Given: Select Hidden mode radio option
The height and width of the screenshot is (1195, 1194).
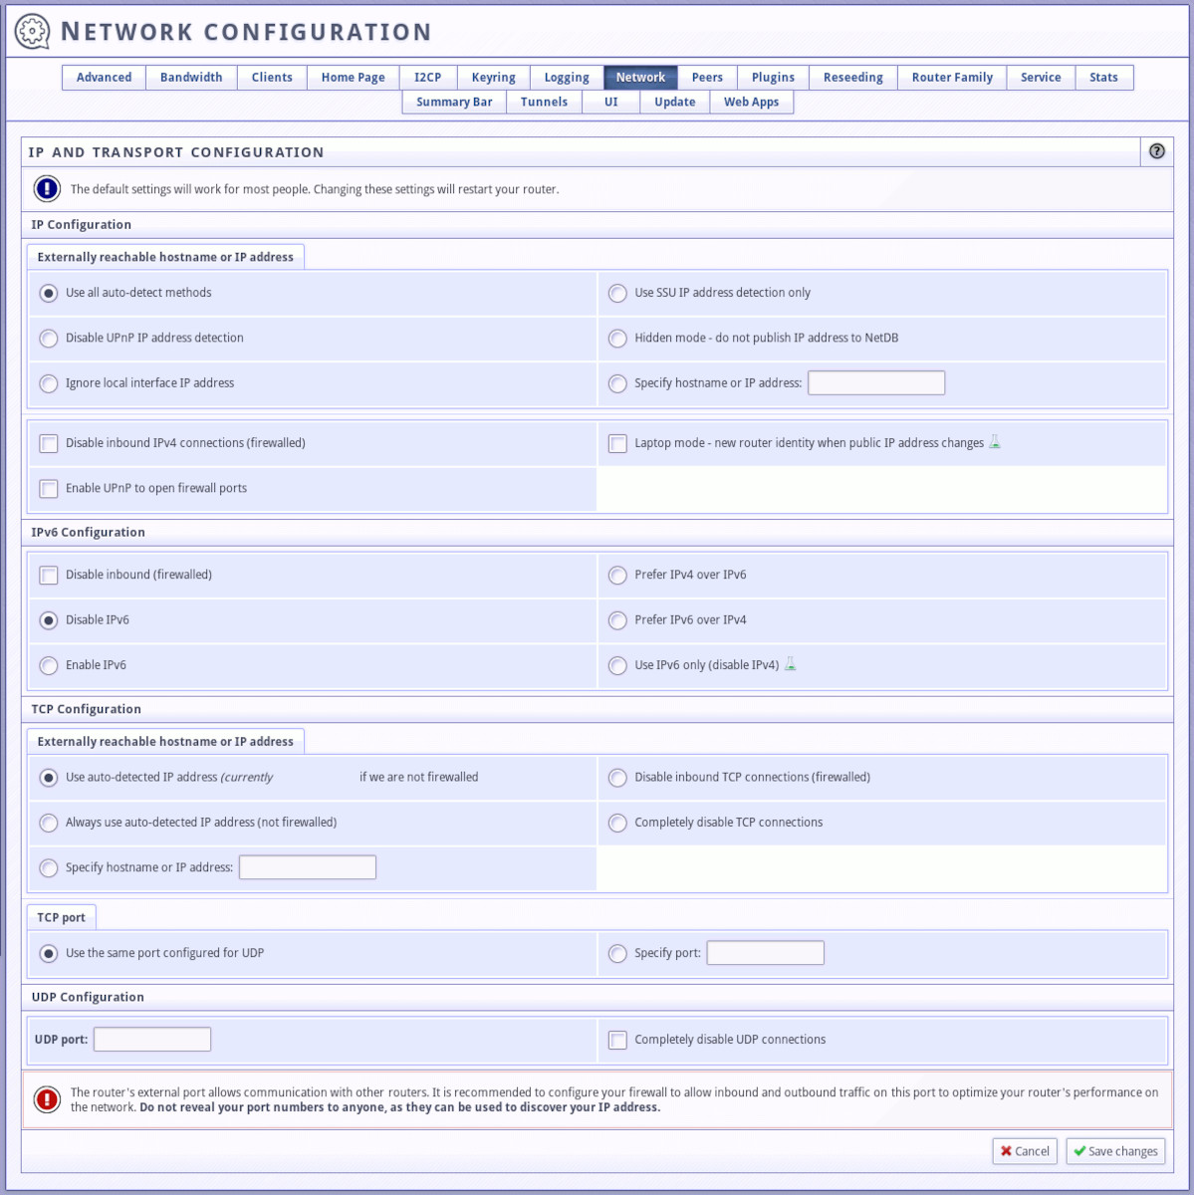Looking at the screenshot, I should tap(617, 339).
